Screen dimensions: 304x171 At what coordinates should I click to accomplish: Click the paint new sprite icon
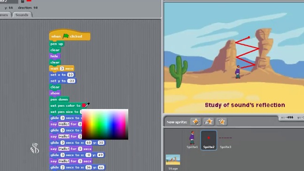(195, 122)
